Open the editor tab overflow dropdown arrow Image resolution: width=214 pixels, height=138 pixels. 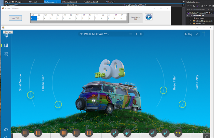(x=181, y=2)
